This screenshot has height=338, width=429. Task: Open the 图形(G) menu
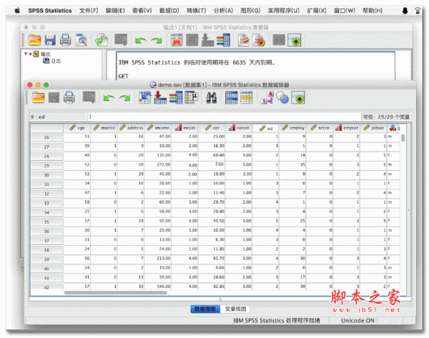pyautogui.click(x=251, y=11)
